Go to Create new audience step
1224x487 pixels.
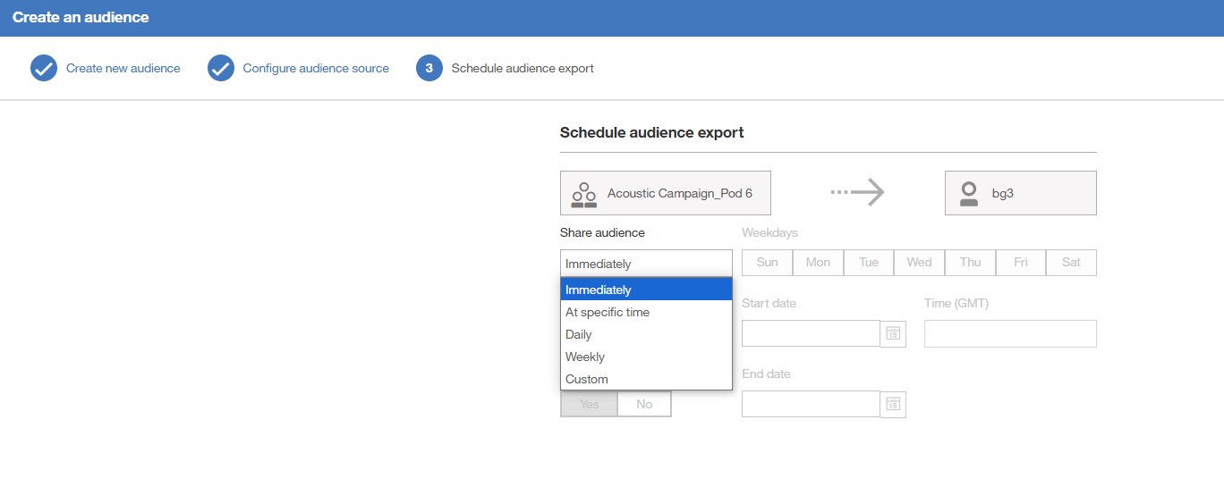click(123, 68)
